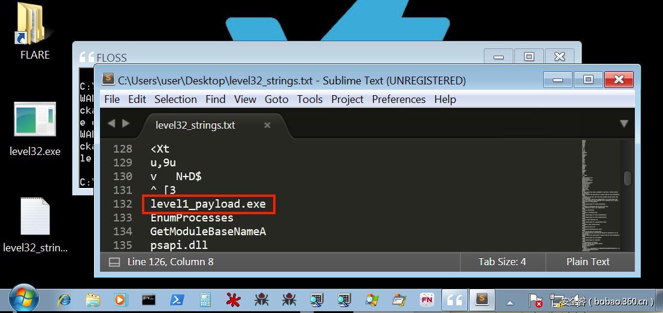
Task: Change Tab Size: 4 setting
Action: 502,262
